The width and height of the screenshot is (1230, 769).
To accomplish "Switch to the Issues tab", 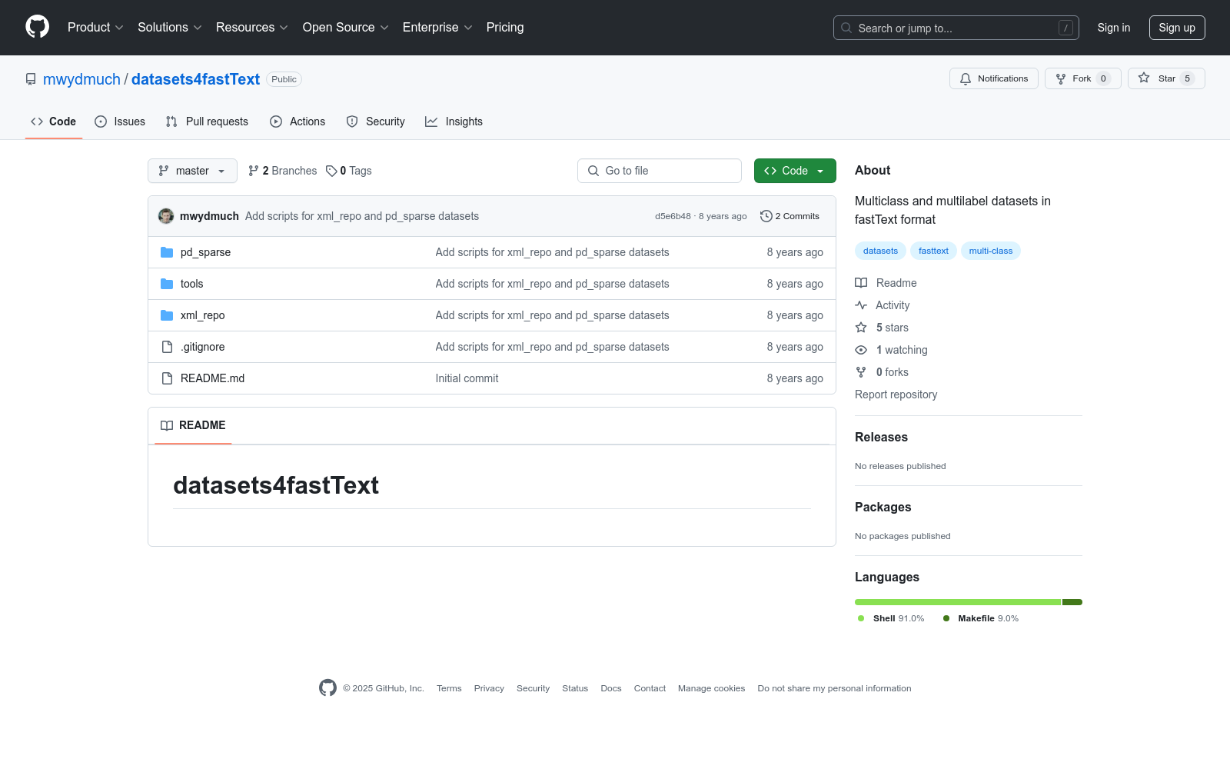I will click(120, 122).
